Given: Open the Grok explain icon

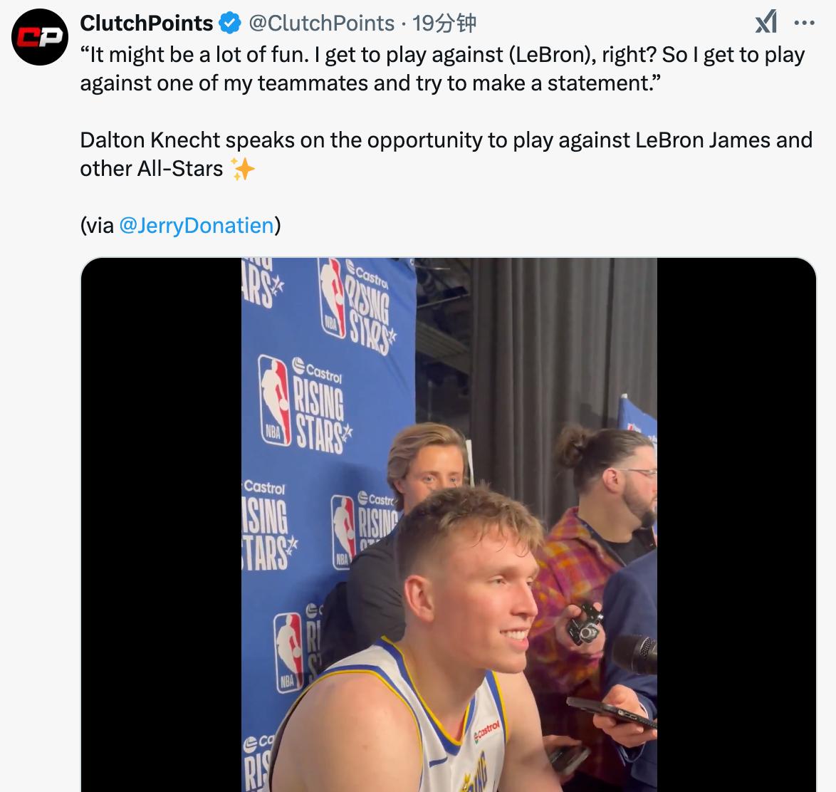Looking at the screenshot, I should click(766, 24).
